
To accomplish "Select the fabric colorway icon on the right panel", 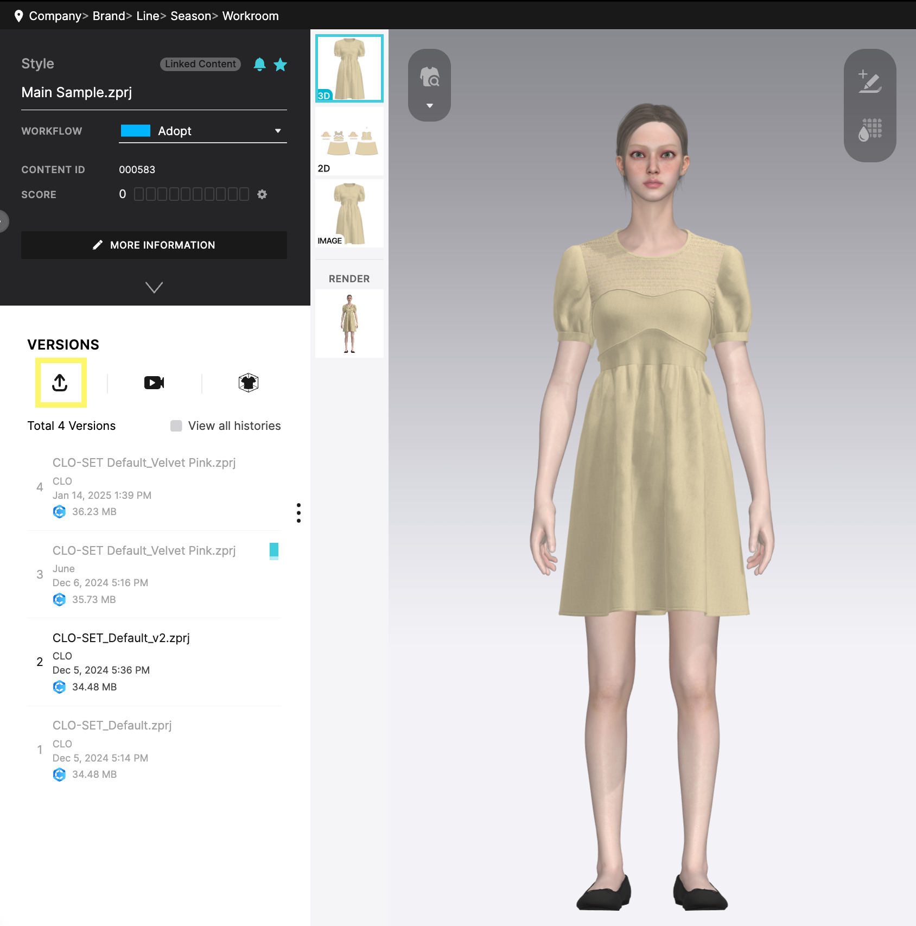I will [869, 130].
